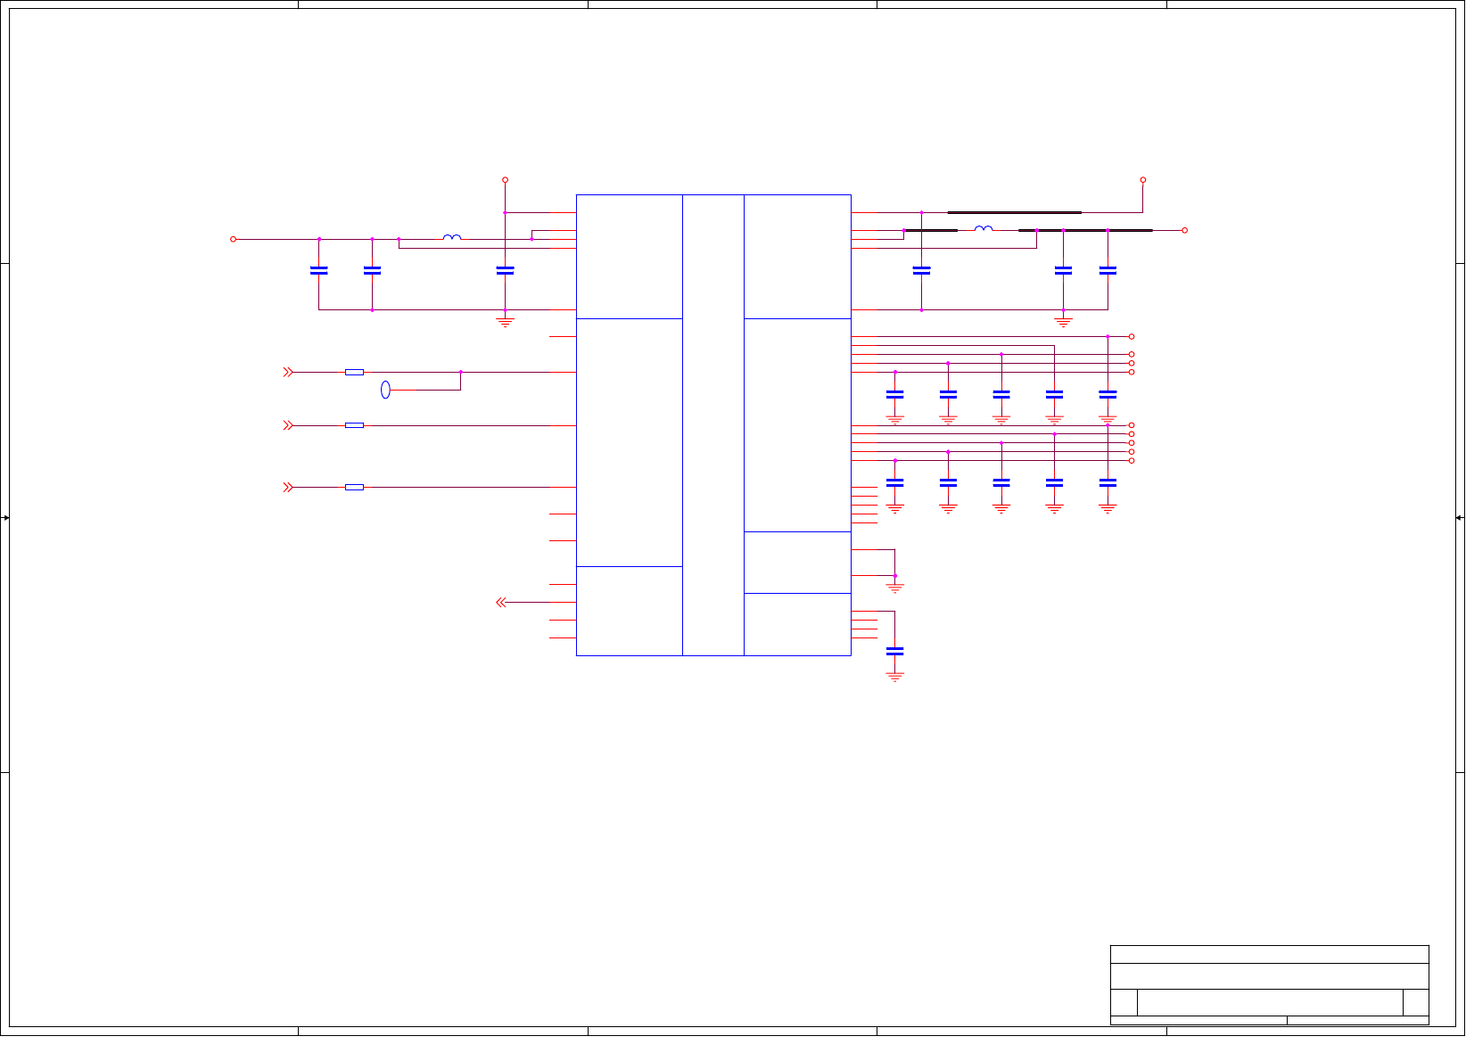Click the power terminal above the IC's upper-left pins
1466x1061 pixels.
click(x=505, y=180)
